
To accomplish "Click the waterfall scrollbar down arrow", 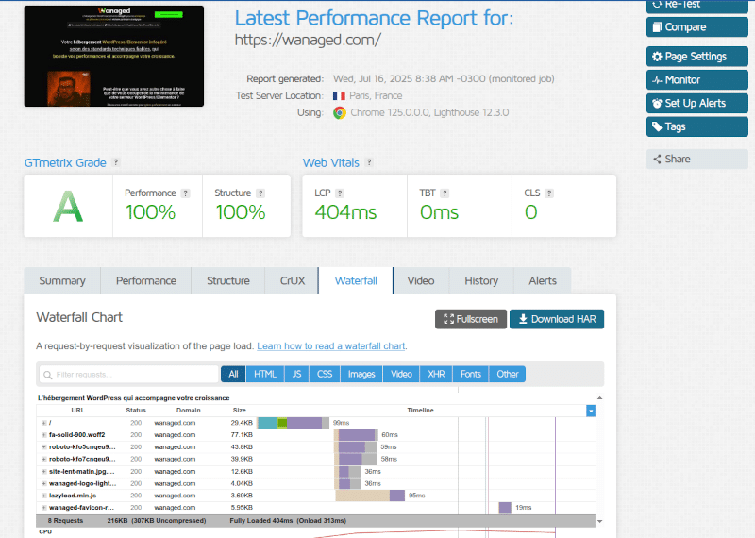I will [599, 521].
